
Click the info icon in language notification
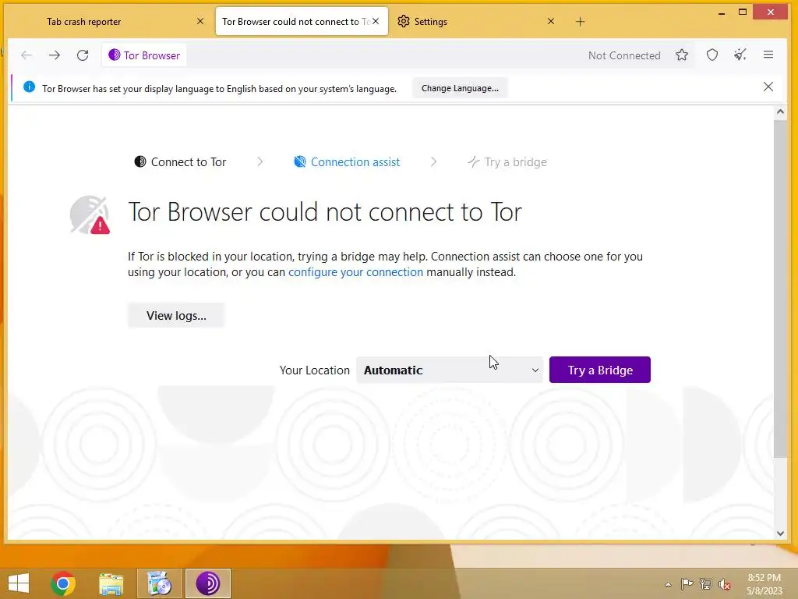(x=29, y=87)
